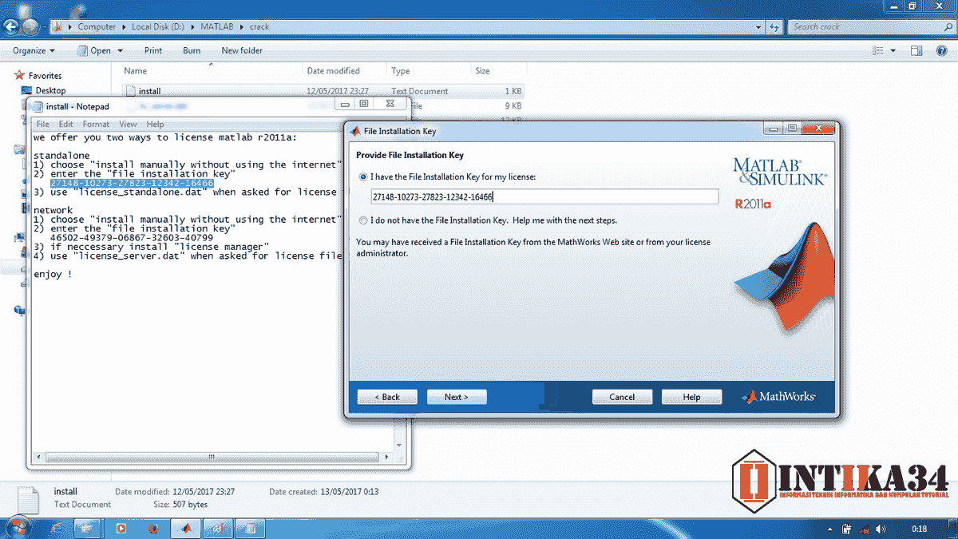Click Burn in Explorer toolbar
958x539 pixels.
pyautogui.click(x=192, y=50)
